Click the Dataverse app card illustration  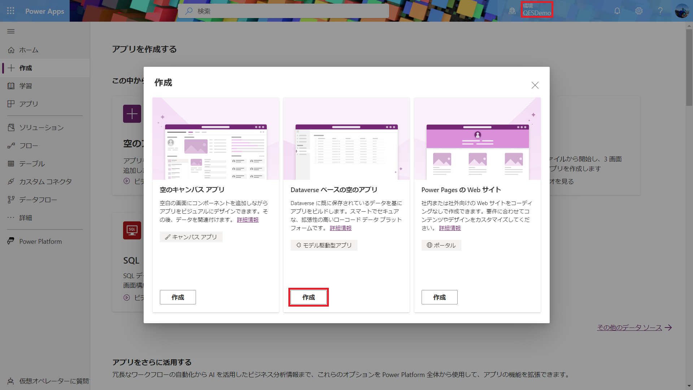(346, 138)
